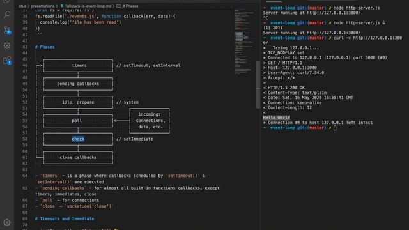Click 'TCP_NODELAY set' terminal line

point(284,52)
